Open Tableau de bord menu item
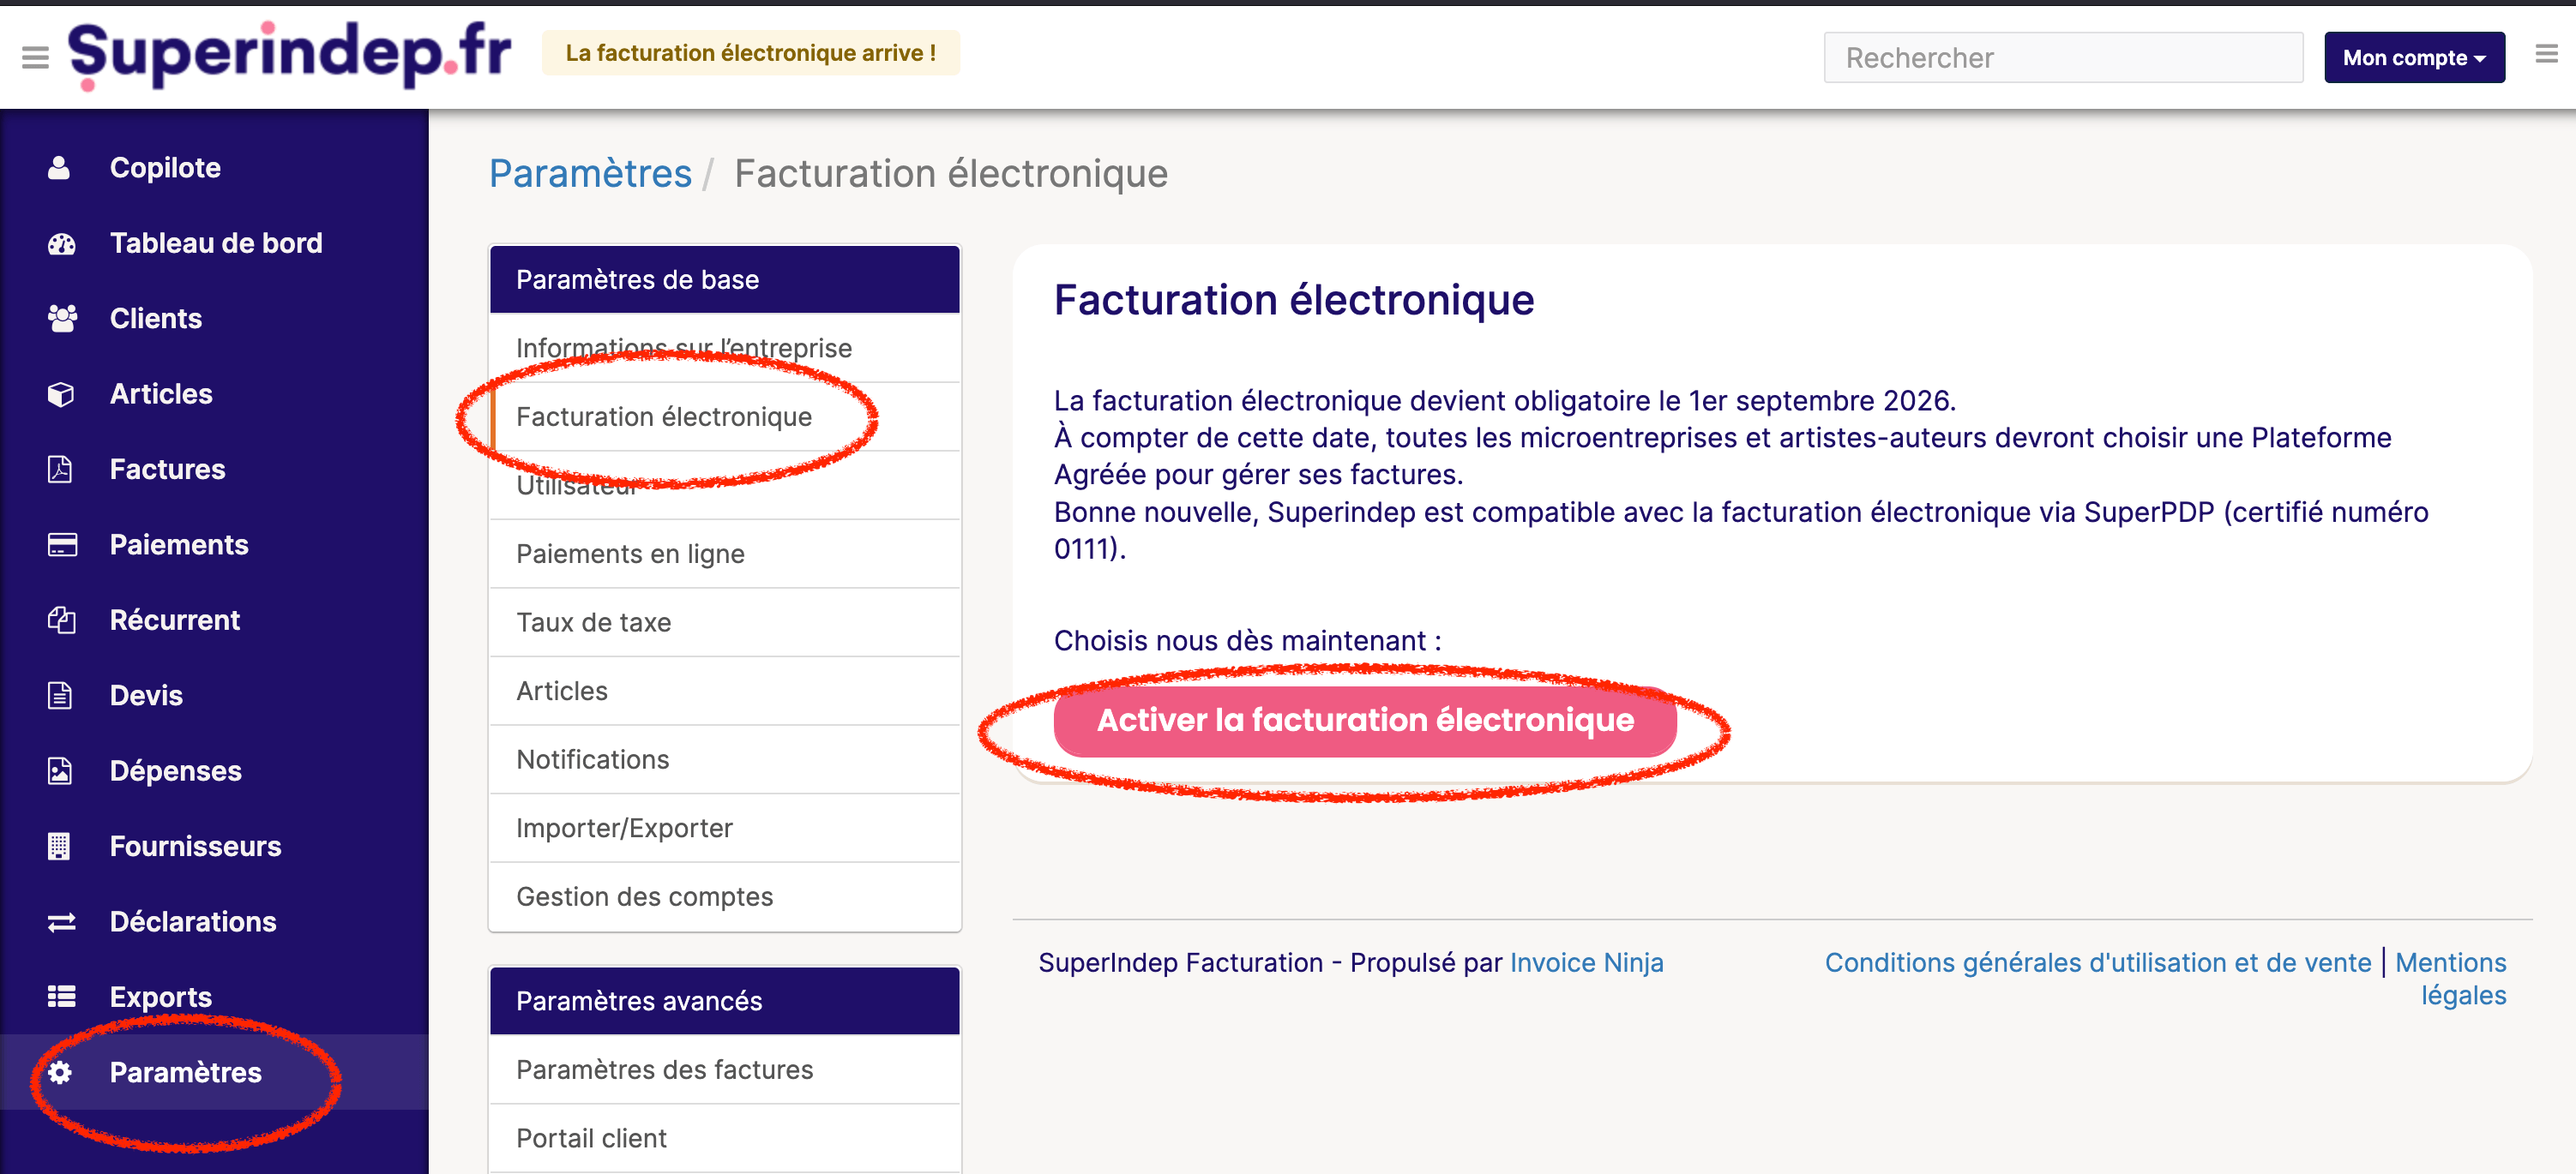This screenshot has height=1174, width=2576. tap(214, 243)
